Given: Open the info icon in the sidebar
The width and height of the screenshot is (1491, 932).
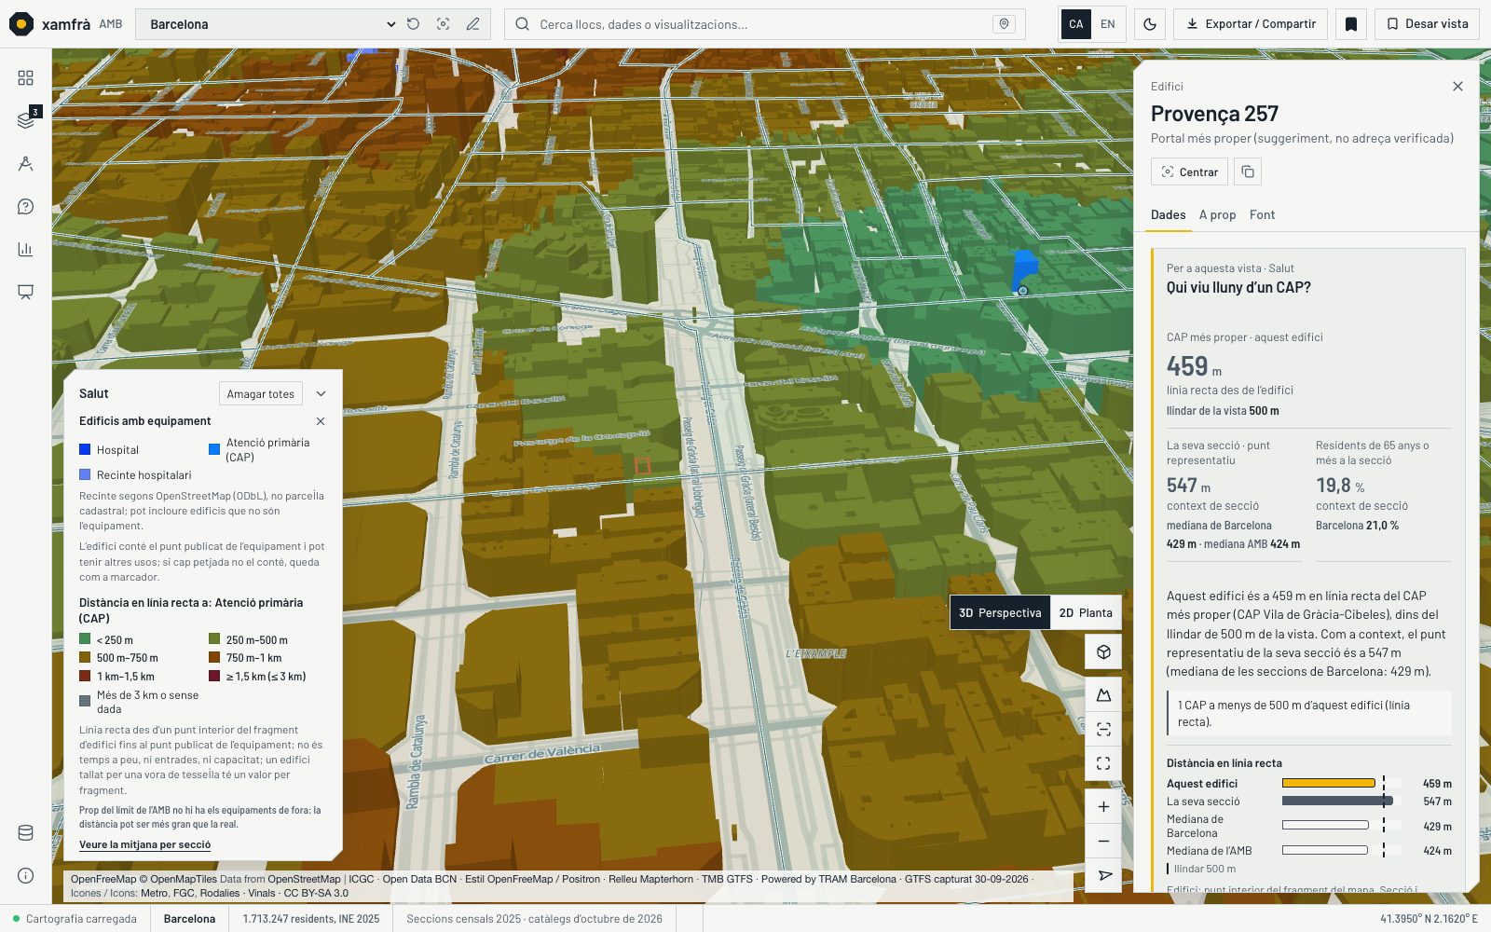Looking at the screenshot, I should coord(25,875).
